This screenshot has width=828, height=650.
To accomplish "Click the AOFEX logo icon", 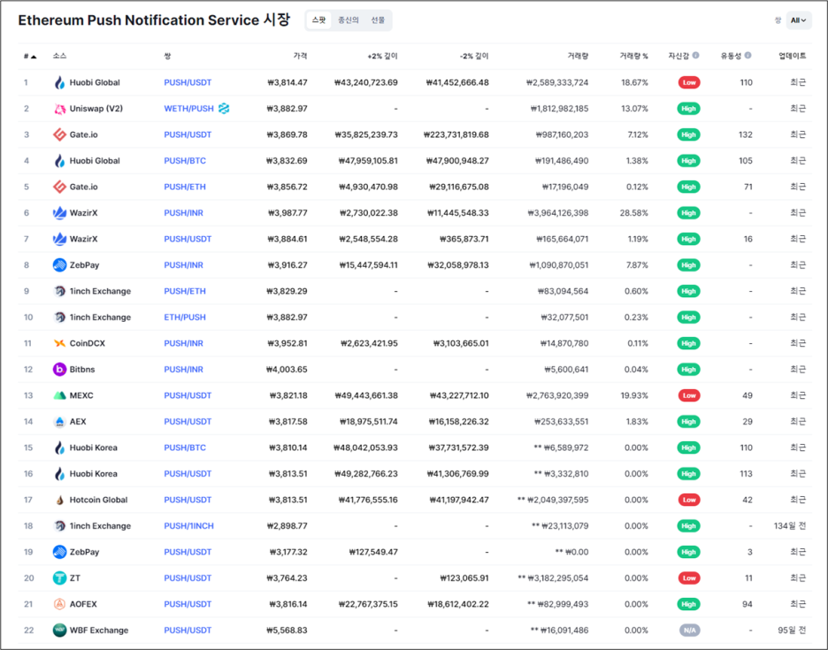I will point(59,604).
